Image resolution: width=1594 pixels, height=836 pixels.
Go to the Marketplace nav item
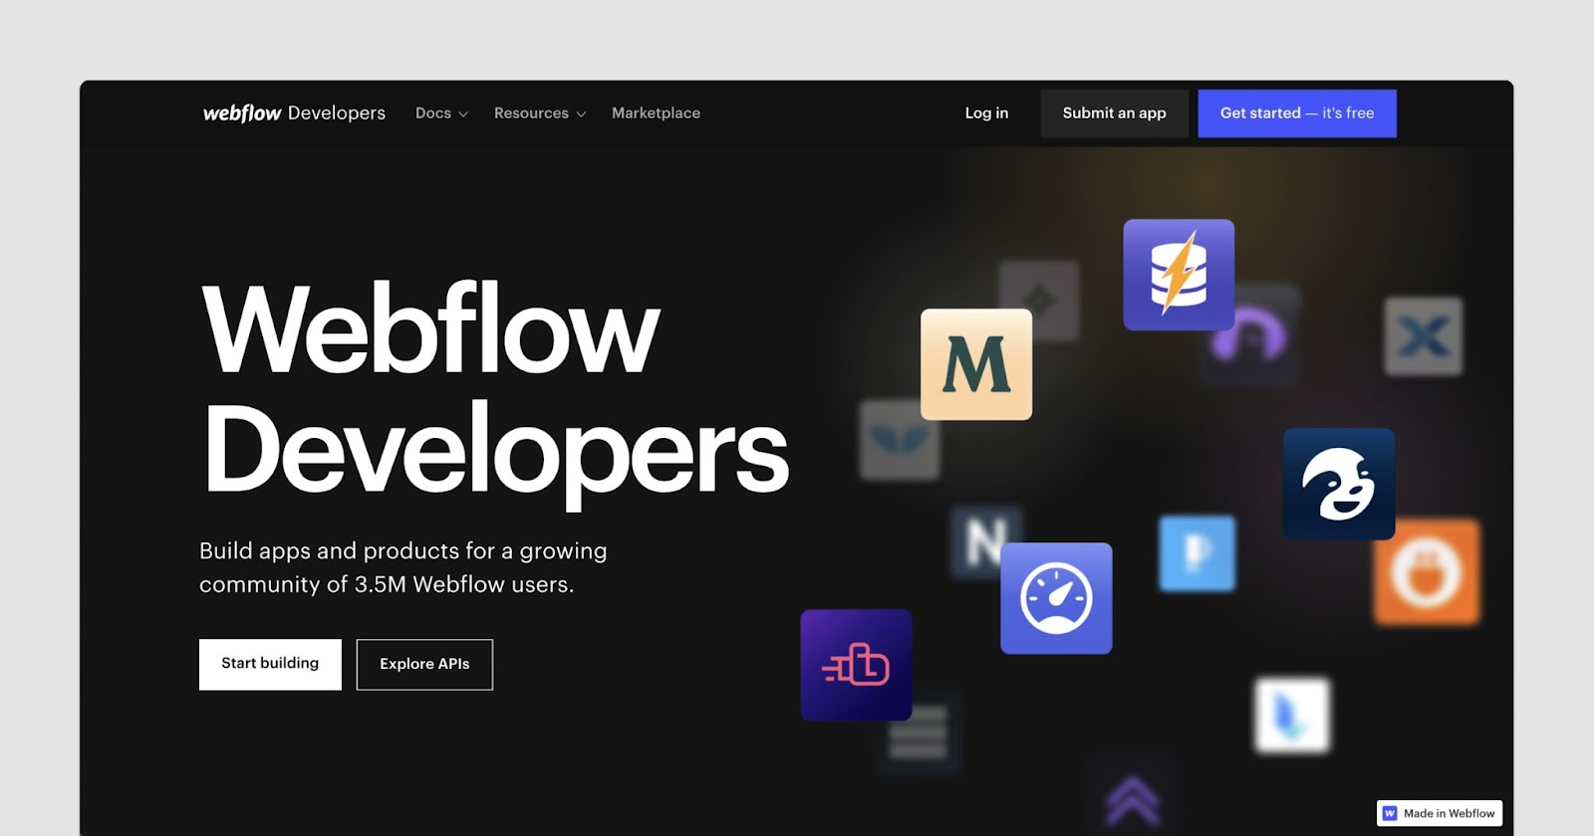(x=656, y=113)
